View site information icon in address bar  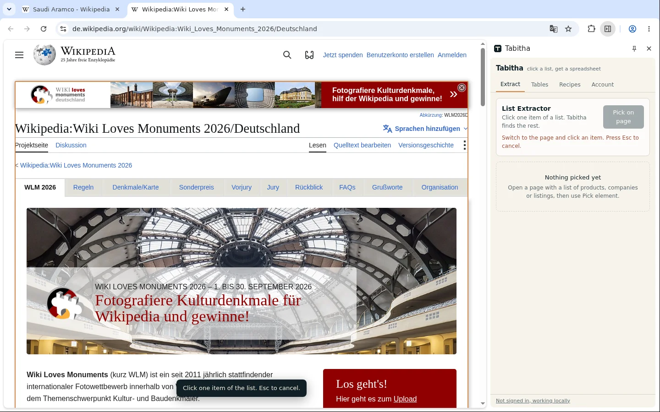(x=63, y=29)
